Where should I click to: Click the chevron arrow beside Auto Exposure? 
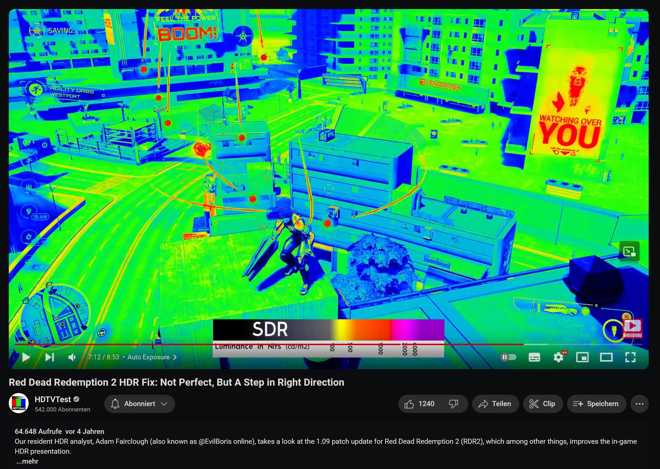[175, 357]
